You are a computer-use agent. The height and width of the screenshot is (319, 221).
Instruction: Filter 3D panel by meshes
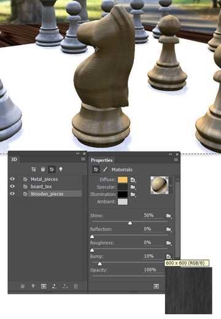click(x=43, y=169)
